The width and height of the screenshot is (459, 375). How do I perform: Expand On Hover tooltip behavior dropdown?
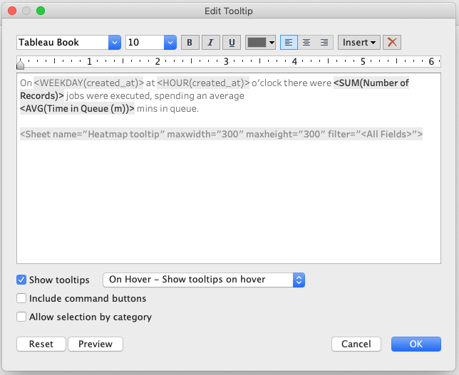(x=204, y=280)
